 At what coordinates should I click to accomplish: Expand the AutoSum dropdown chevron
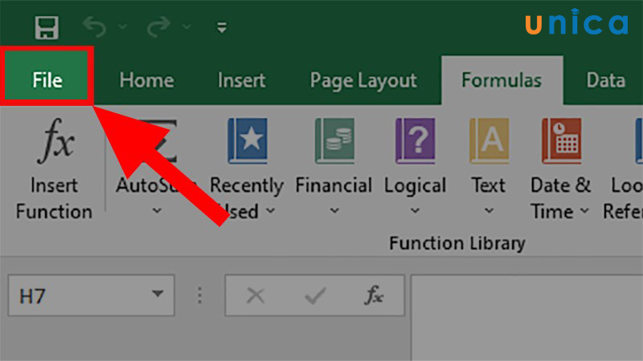tap(157, 211)
